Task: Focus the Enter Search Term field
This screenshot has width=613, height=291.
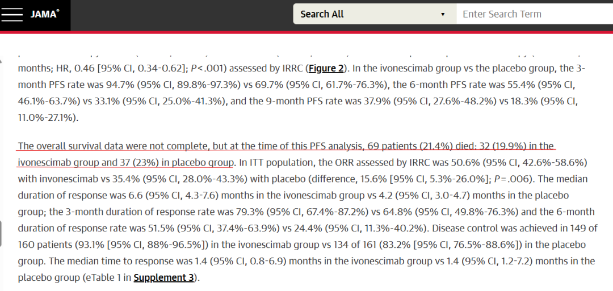Action: pyautogui.click(x=534, y=14)
